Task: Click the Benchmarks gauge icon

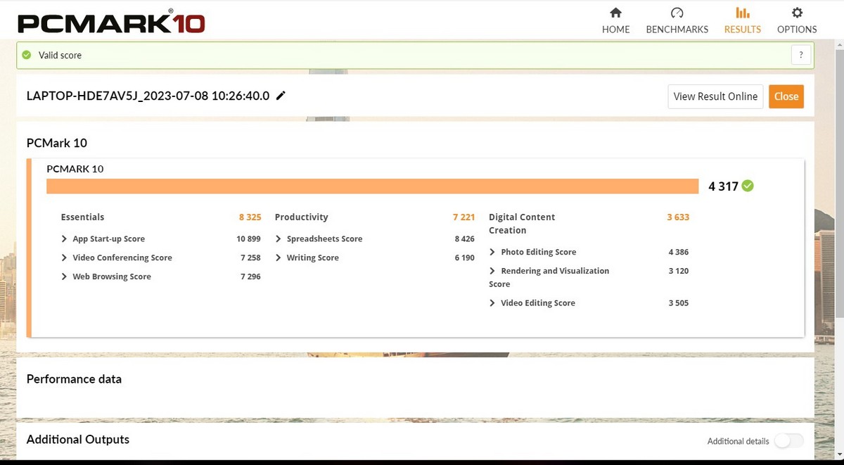Action: coord(677,13)
